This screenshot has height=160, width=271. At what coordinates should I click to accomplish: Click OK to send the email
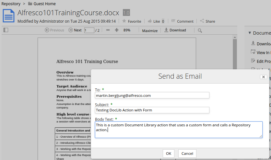[169, 154]
